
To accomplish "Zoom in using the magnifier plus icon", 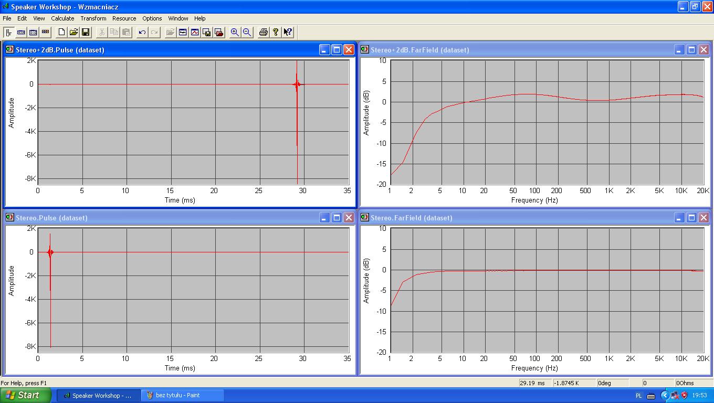I will click(235, 32).
